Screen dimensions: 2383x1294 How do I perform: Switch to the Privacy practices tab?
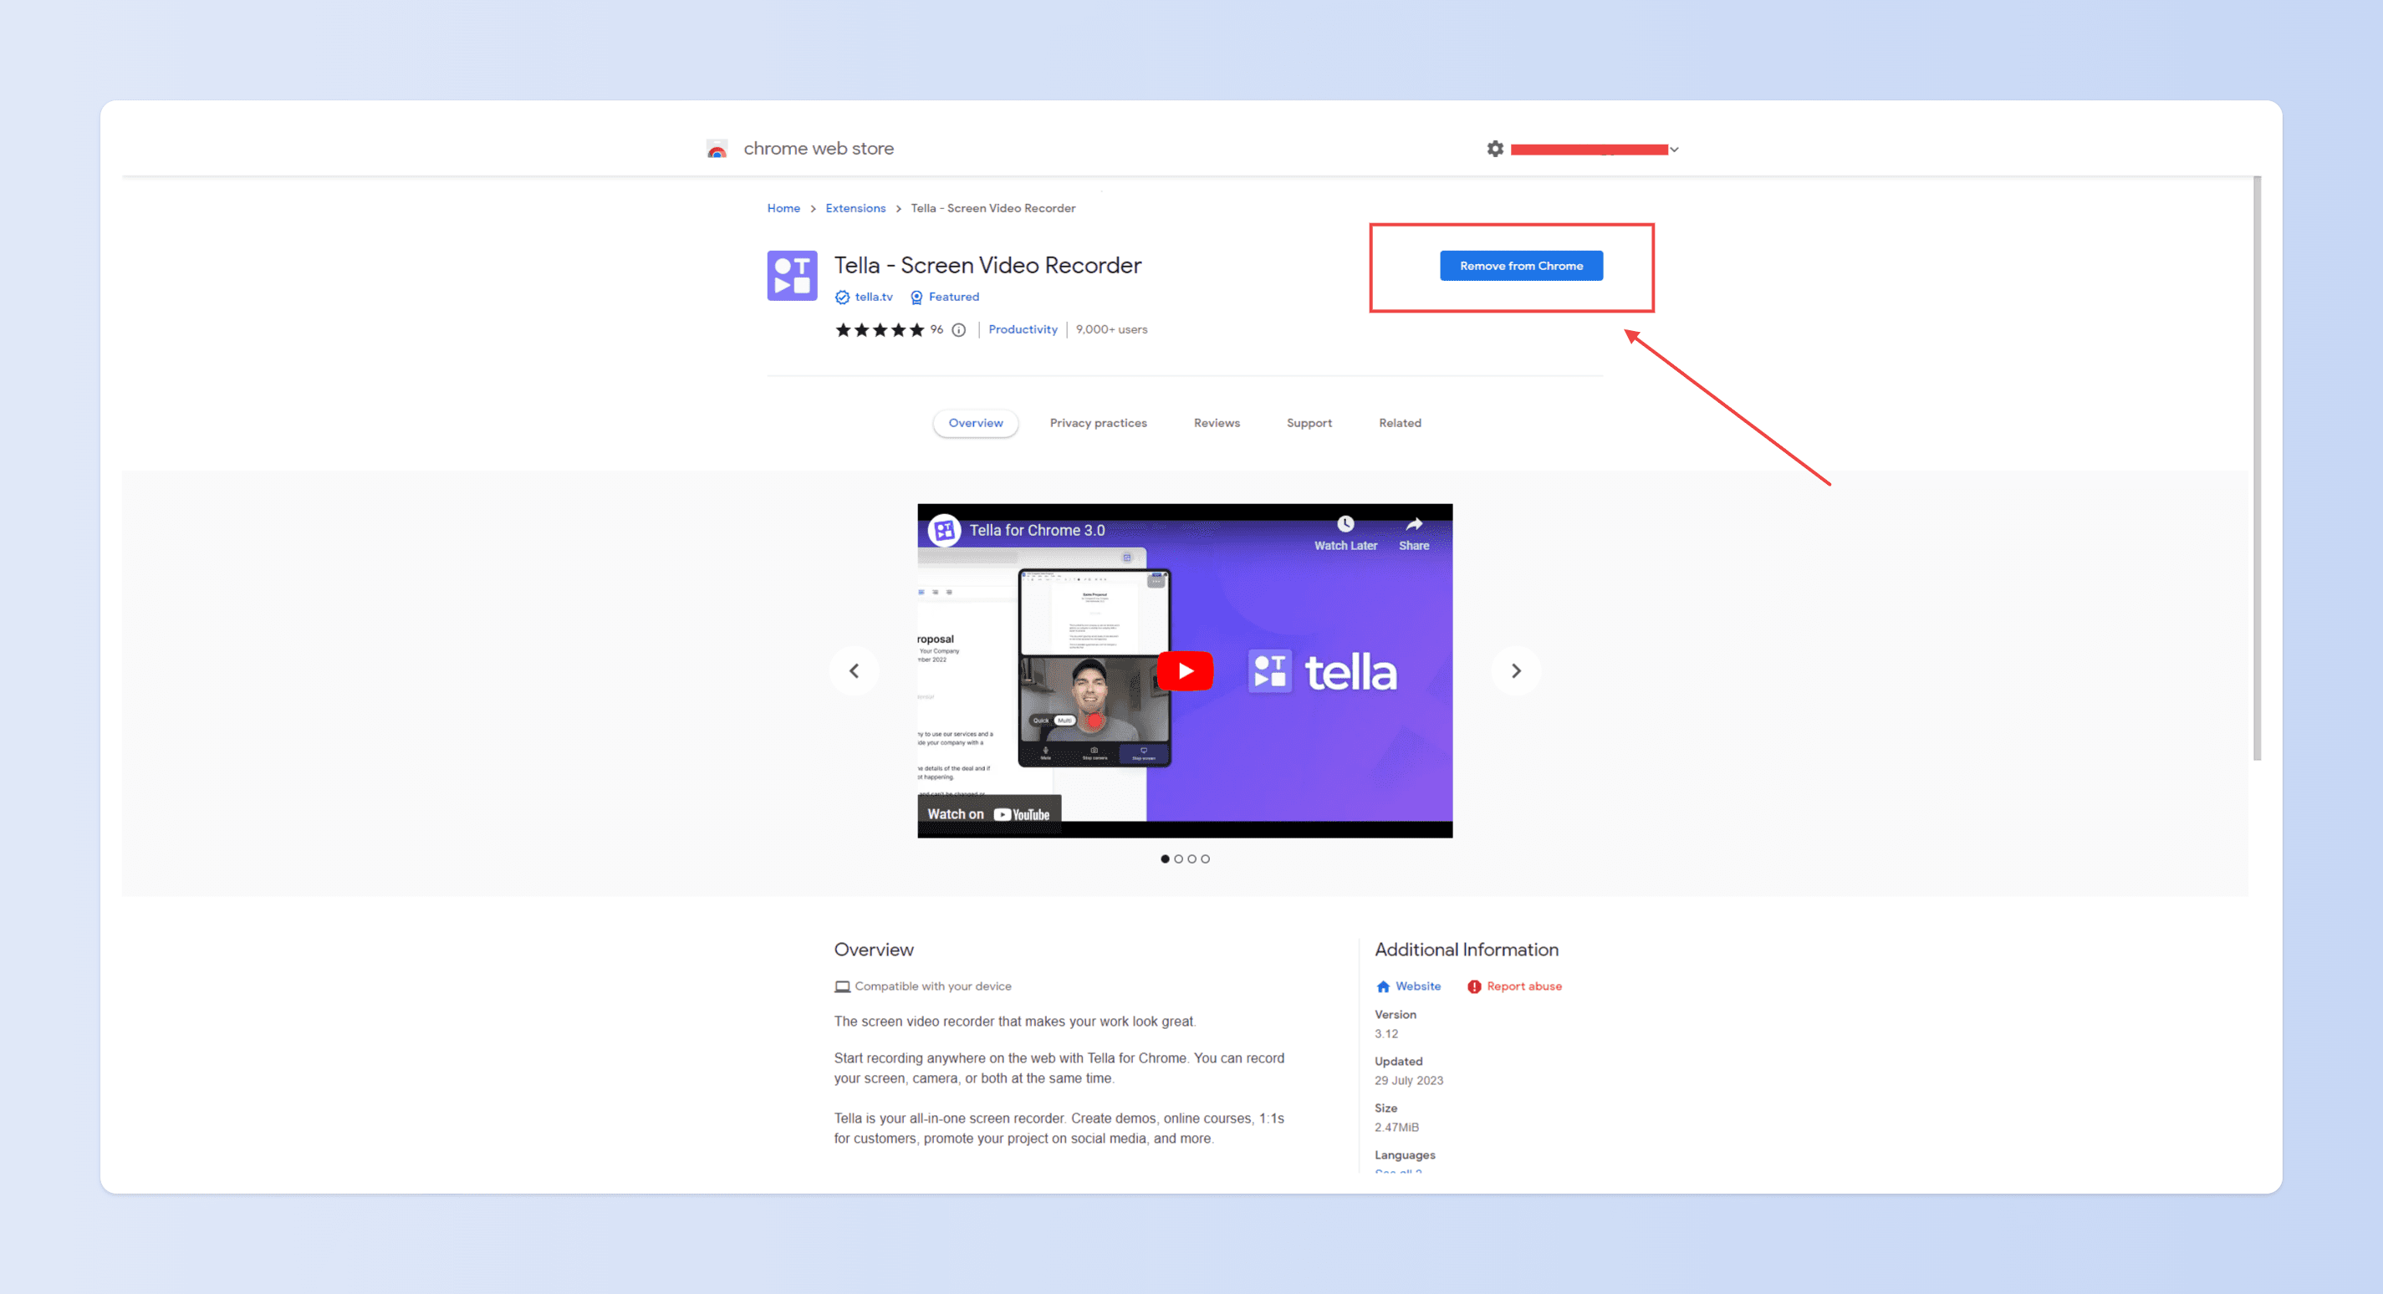pos(1098,423)
